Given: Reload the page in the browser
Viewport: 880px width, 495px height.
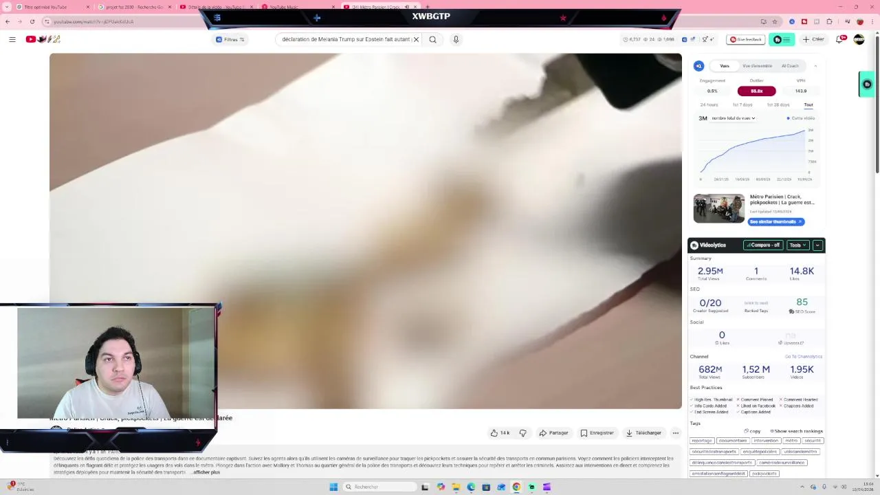Looking at the screenshot, I should coord(32,21).
